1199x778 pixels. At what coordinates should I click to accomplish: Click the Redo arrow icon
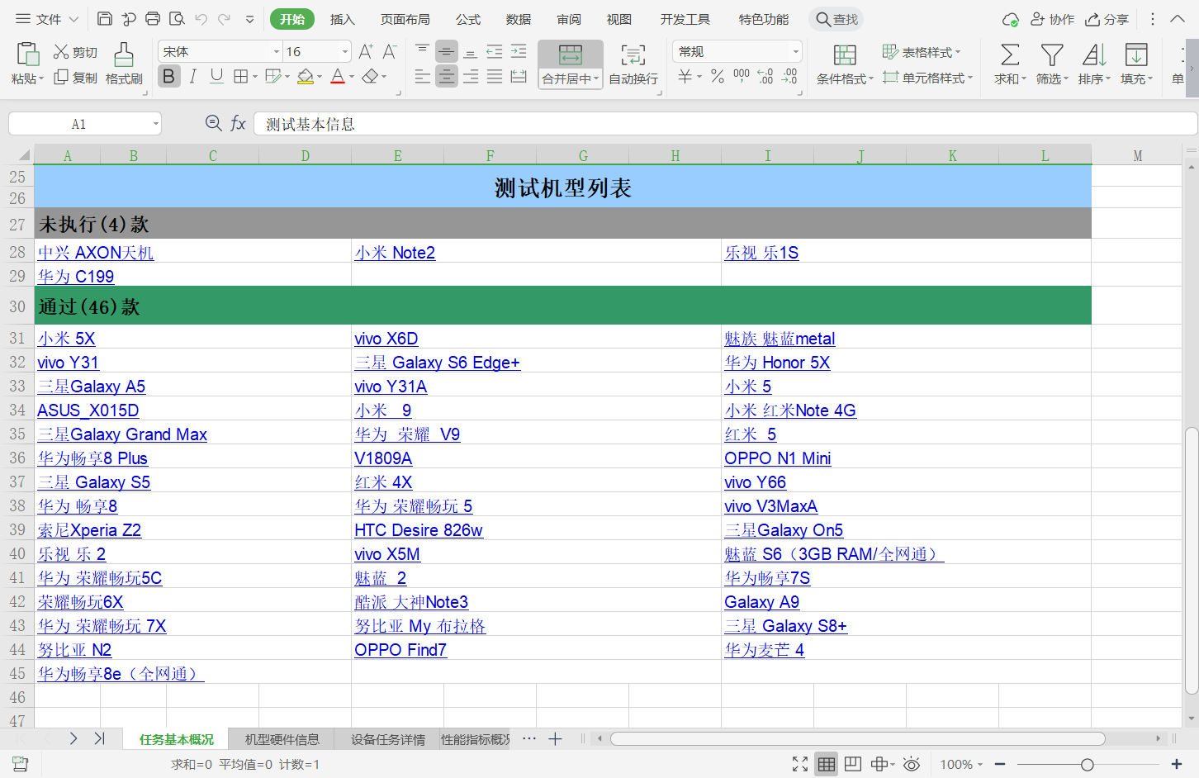[x=224, y=18]
